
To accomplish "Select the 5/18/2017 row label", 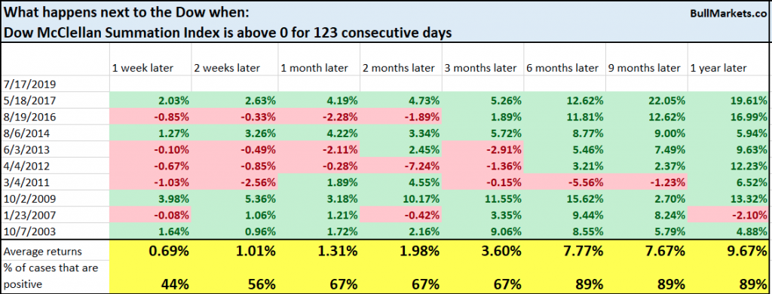I will click(x=55, y=101).
